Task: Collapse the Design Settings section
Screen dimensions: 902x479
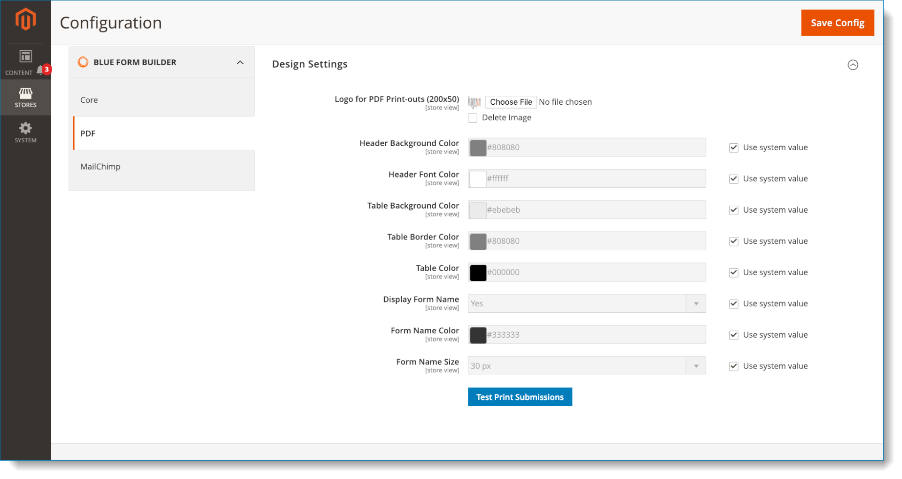Action: coord(853,65)
